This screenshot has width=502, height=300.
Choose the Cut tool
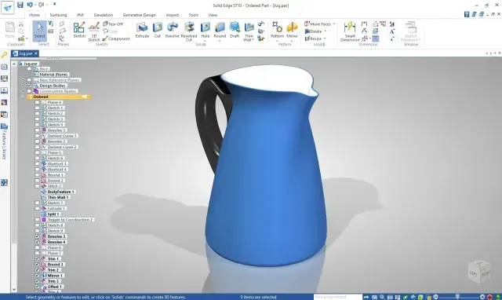point(158,30)
